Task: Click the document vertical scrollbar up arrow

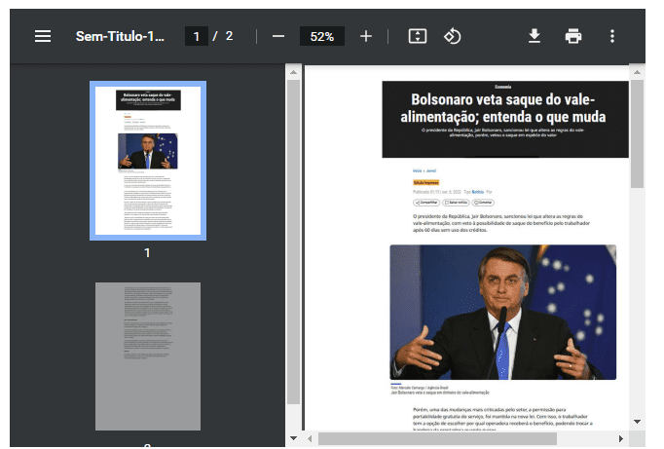Action: click(637, 72)
